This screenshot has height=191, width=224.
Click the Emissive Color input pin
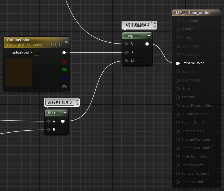point(178,63)
